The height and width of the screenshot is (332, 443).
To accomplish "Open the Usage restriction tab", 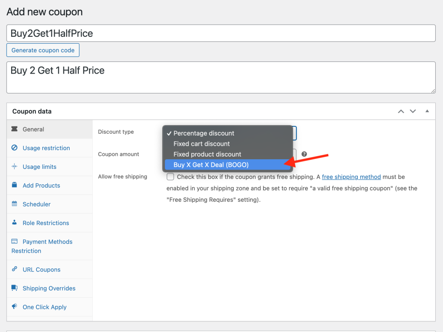I will 50,148.
